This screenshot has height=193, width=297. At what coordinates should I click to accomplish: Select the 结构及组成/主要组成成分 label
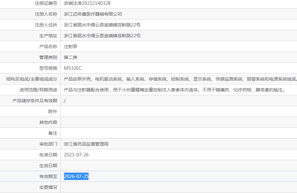(x=32, y=79)
